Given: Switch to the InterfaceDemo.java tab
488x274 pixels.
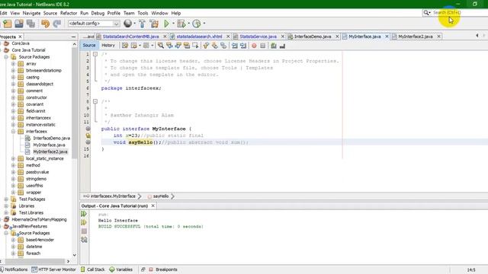Looking at the screenshot, I should (313, 37).
